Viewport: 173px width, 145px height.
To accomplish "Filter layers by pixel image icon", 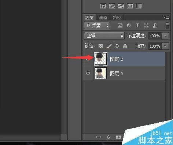I will click(120, 26).
